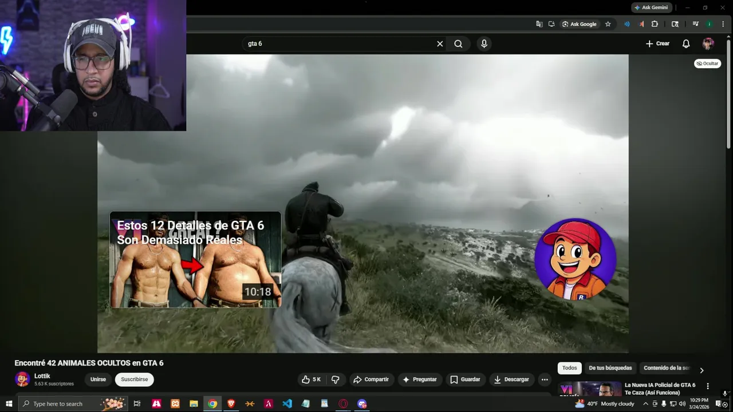Start voice search with microphone icon

[484, 43]
